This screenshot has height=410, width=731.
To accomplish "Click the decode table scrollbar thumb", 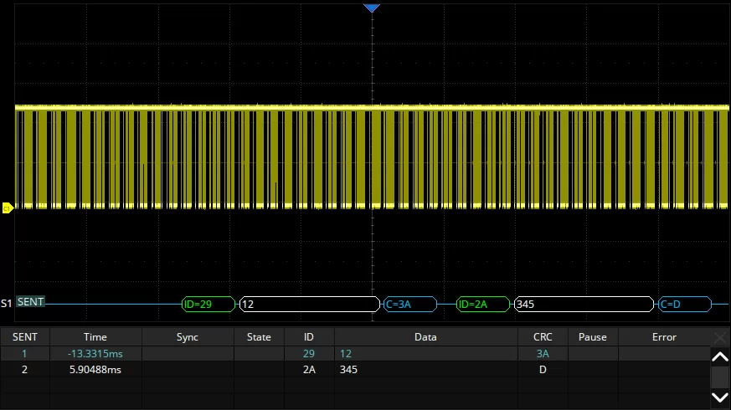I will (x=719, y=377).
